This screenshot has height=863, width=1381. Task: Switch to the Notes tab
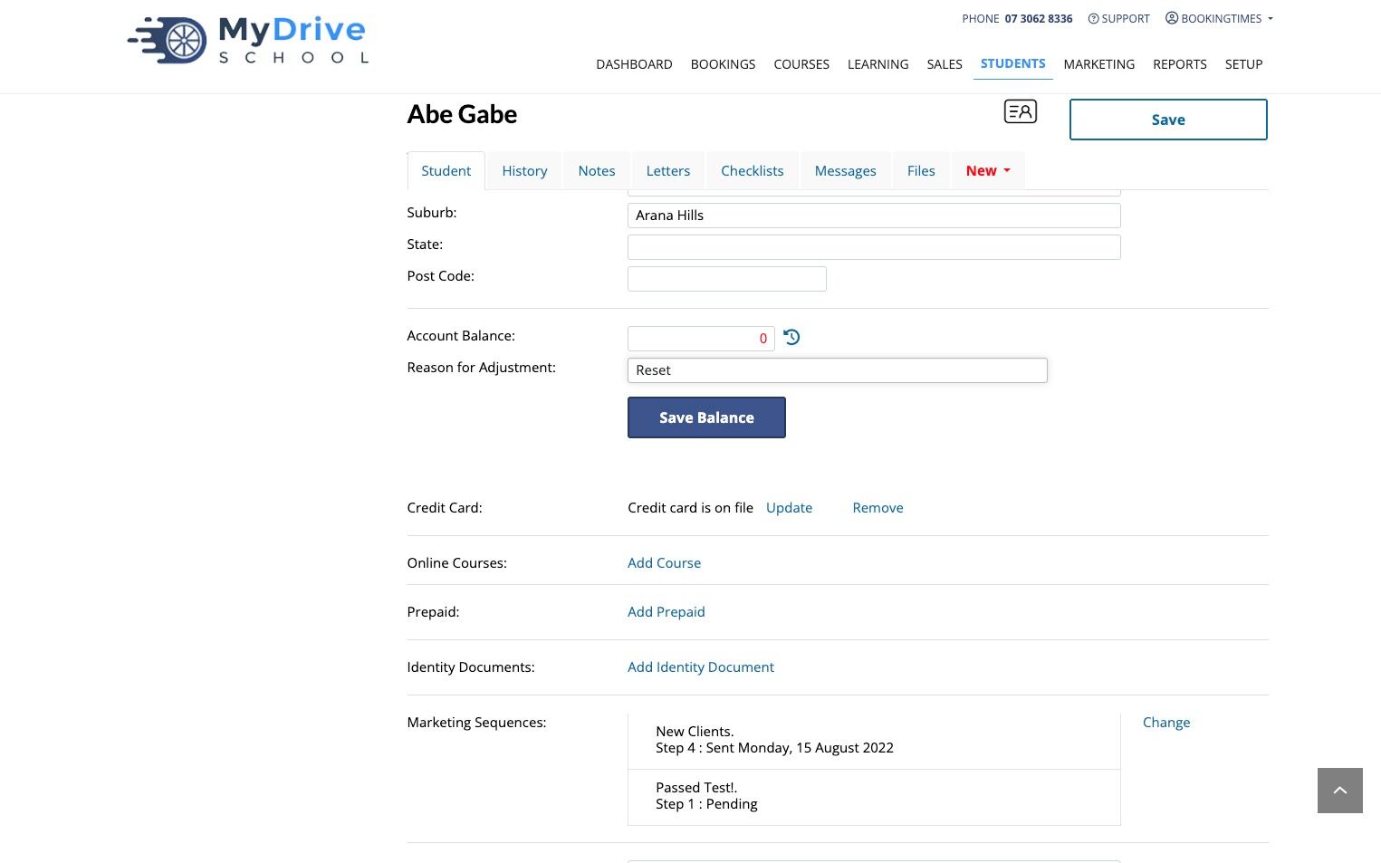point(597,170)
